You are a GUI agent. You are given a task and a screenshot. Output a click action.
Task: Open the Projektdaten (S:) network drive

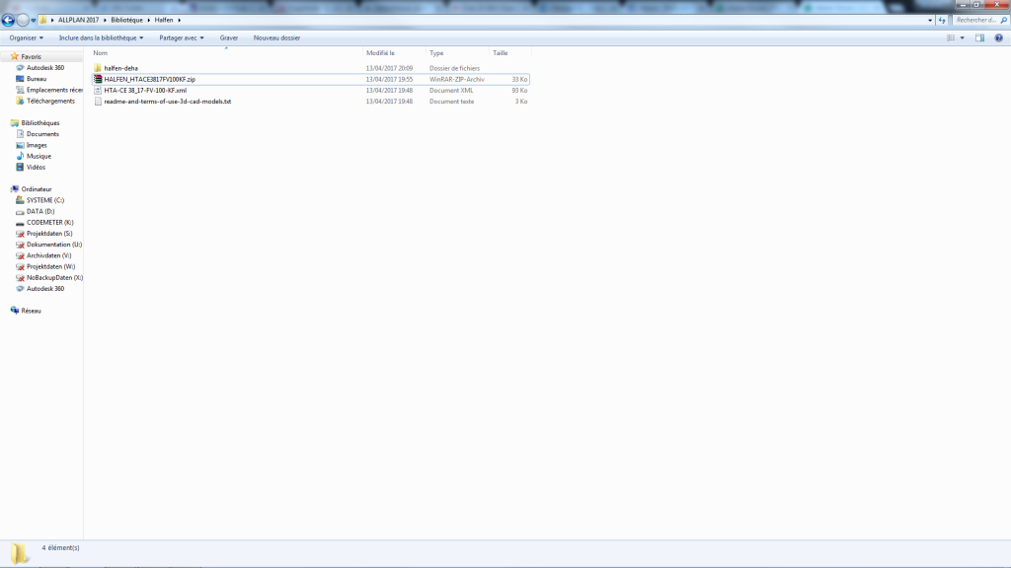click(x=49, y=233)
